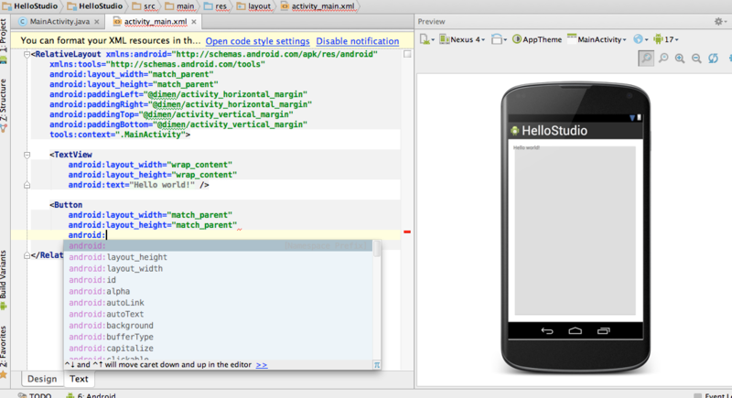This screenshot has width=732, height=398.
Task: Click the android:text="Hello world!" line
Action: coord(139,185)
